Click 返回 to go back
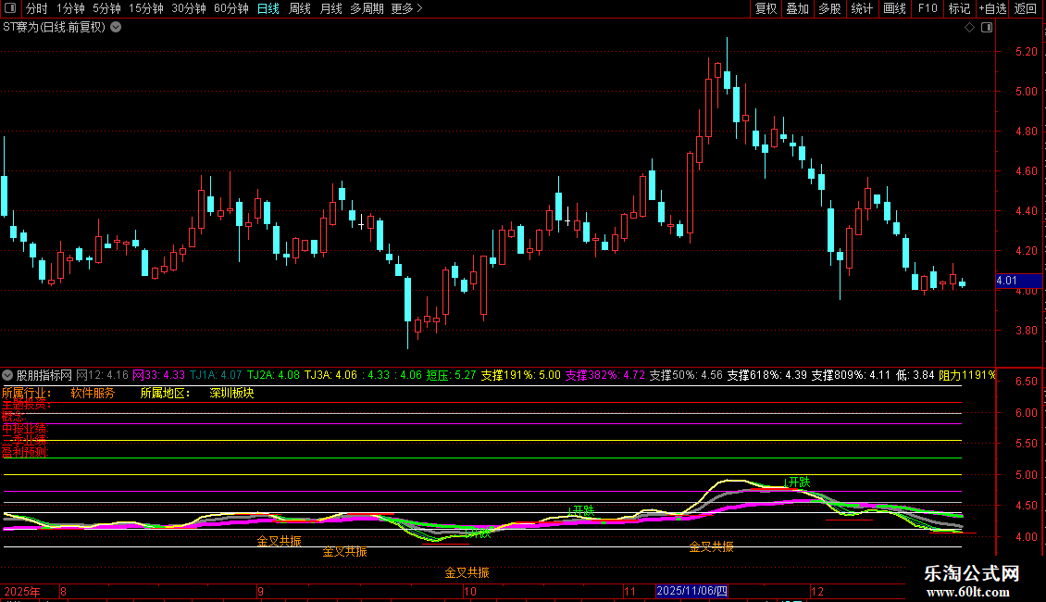The height and width of the screenshot is (602, 1046). [1026, 8]
